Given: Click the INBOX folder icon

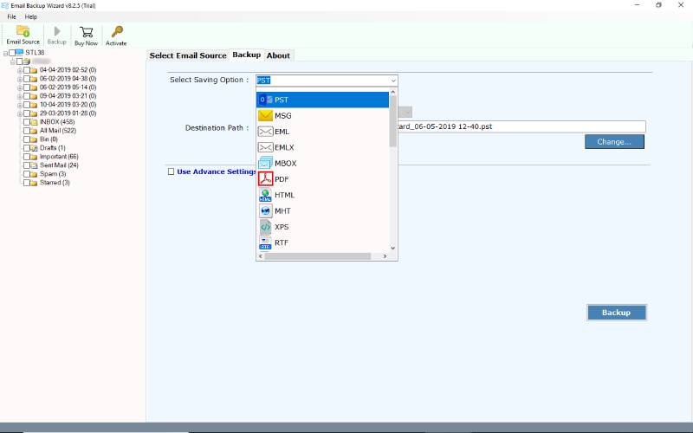Looking at the screenshot, I should coord(34,122).
